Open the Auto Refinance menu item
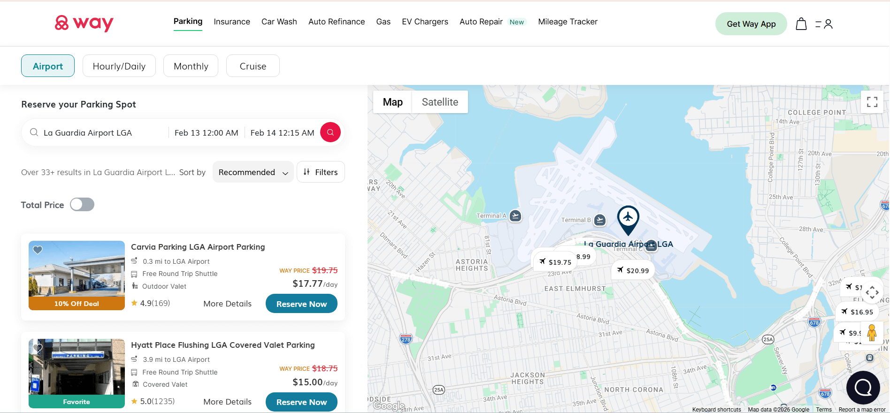This screenshot has height=413, width=890. click(x=337, y=22)
